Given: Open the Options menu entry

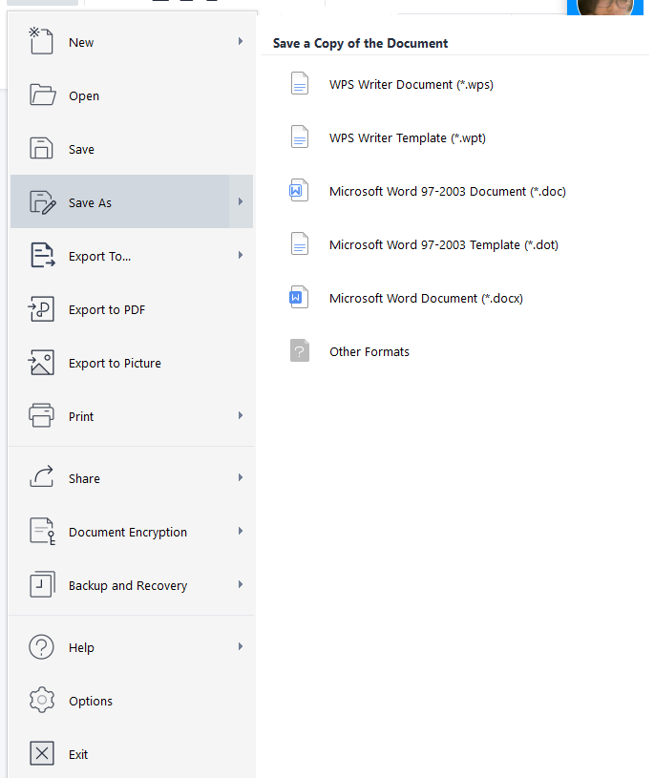Looking at the screenshot, I should [x=91, y=701].
